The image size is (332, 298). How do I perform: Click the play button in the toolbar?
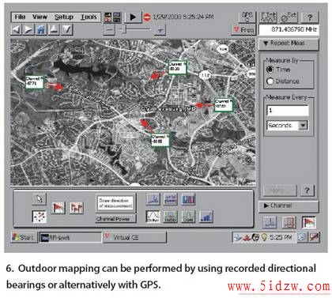[x=133, y=17]
